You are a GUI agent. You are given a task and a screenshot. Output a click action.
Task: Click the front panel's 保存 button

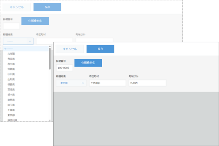[x=100, y=49]
